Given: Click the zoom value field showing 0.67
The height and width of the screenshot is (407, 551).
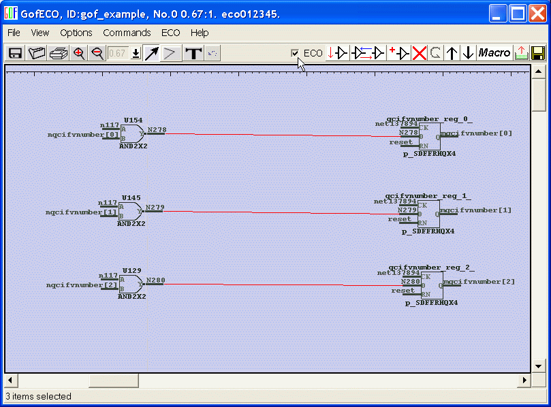Looking at the screenshot, I should point(118,53).
